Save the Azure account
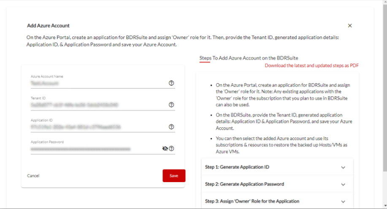Viewport: 387px width, 209px height. [x=174, y=175]
